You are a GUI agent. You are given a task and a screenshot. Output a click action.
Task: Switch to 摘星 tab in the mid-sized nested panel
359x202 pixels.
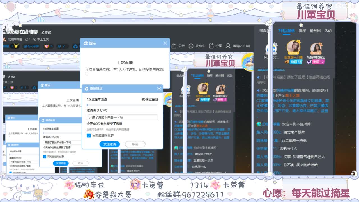point(210,75)
